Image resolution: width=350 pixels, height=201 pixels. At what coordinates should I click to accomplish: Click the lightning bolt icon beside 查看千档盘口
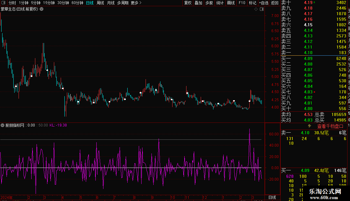pos(309,126)
